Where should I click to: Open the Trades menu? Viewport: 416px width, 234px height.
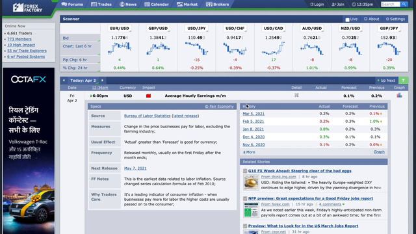[x=101, y=5]
